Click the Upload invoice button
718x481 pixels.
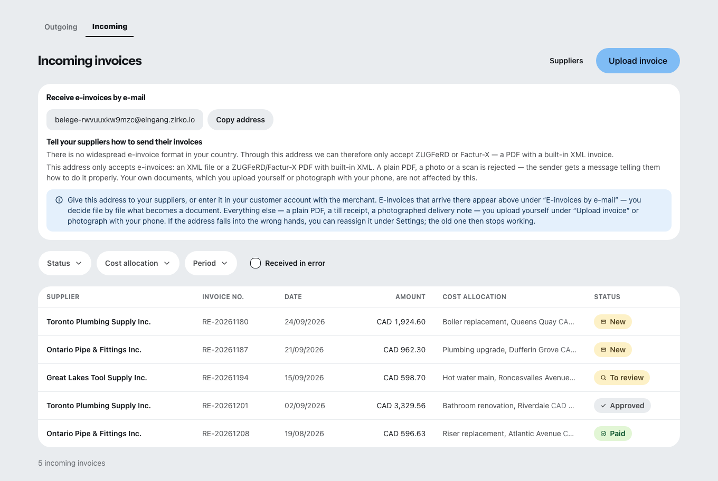[638, 61]
